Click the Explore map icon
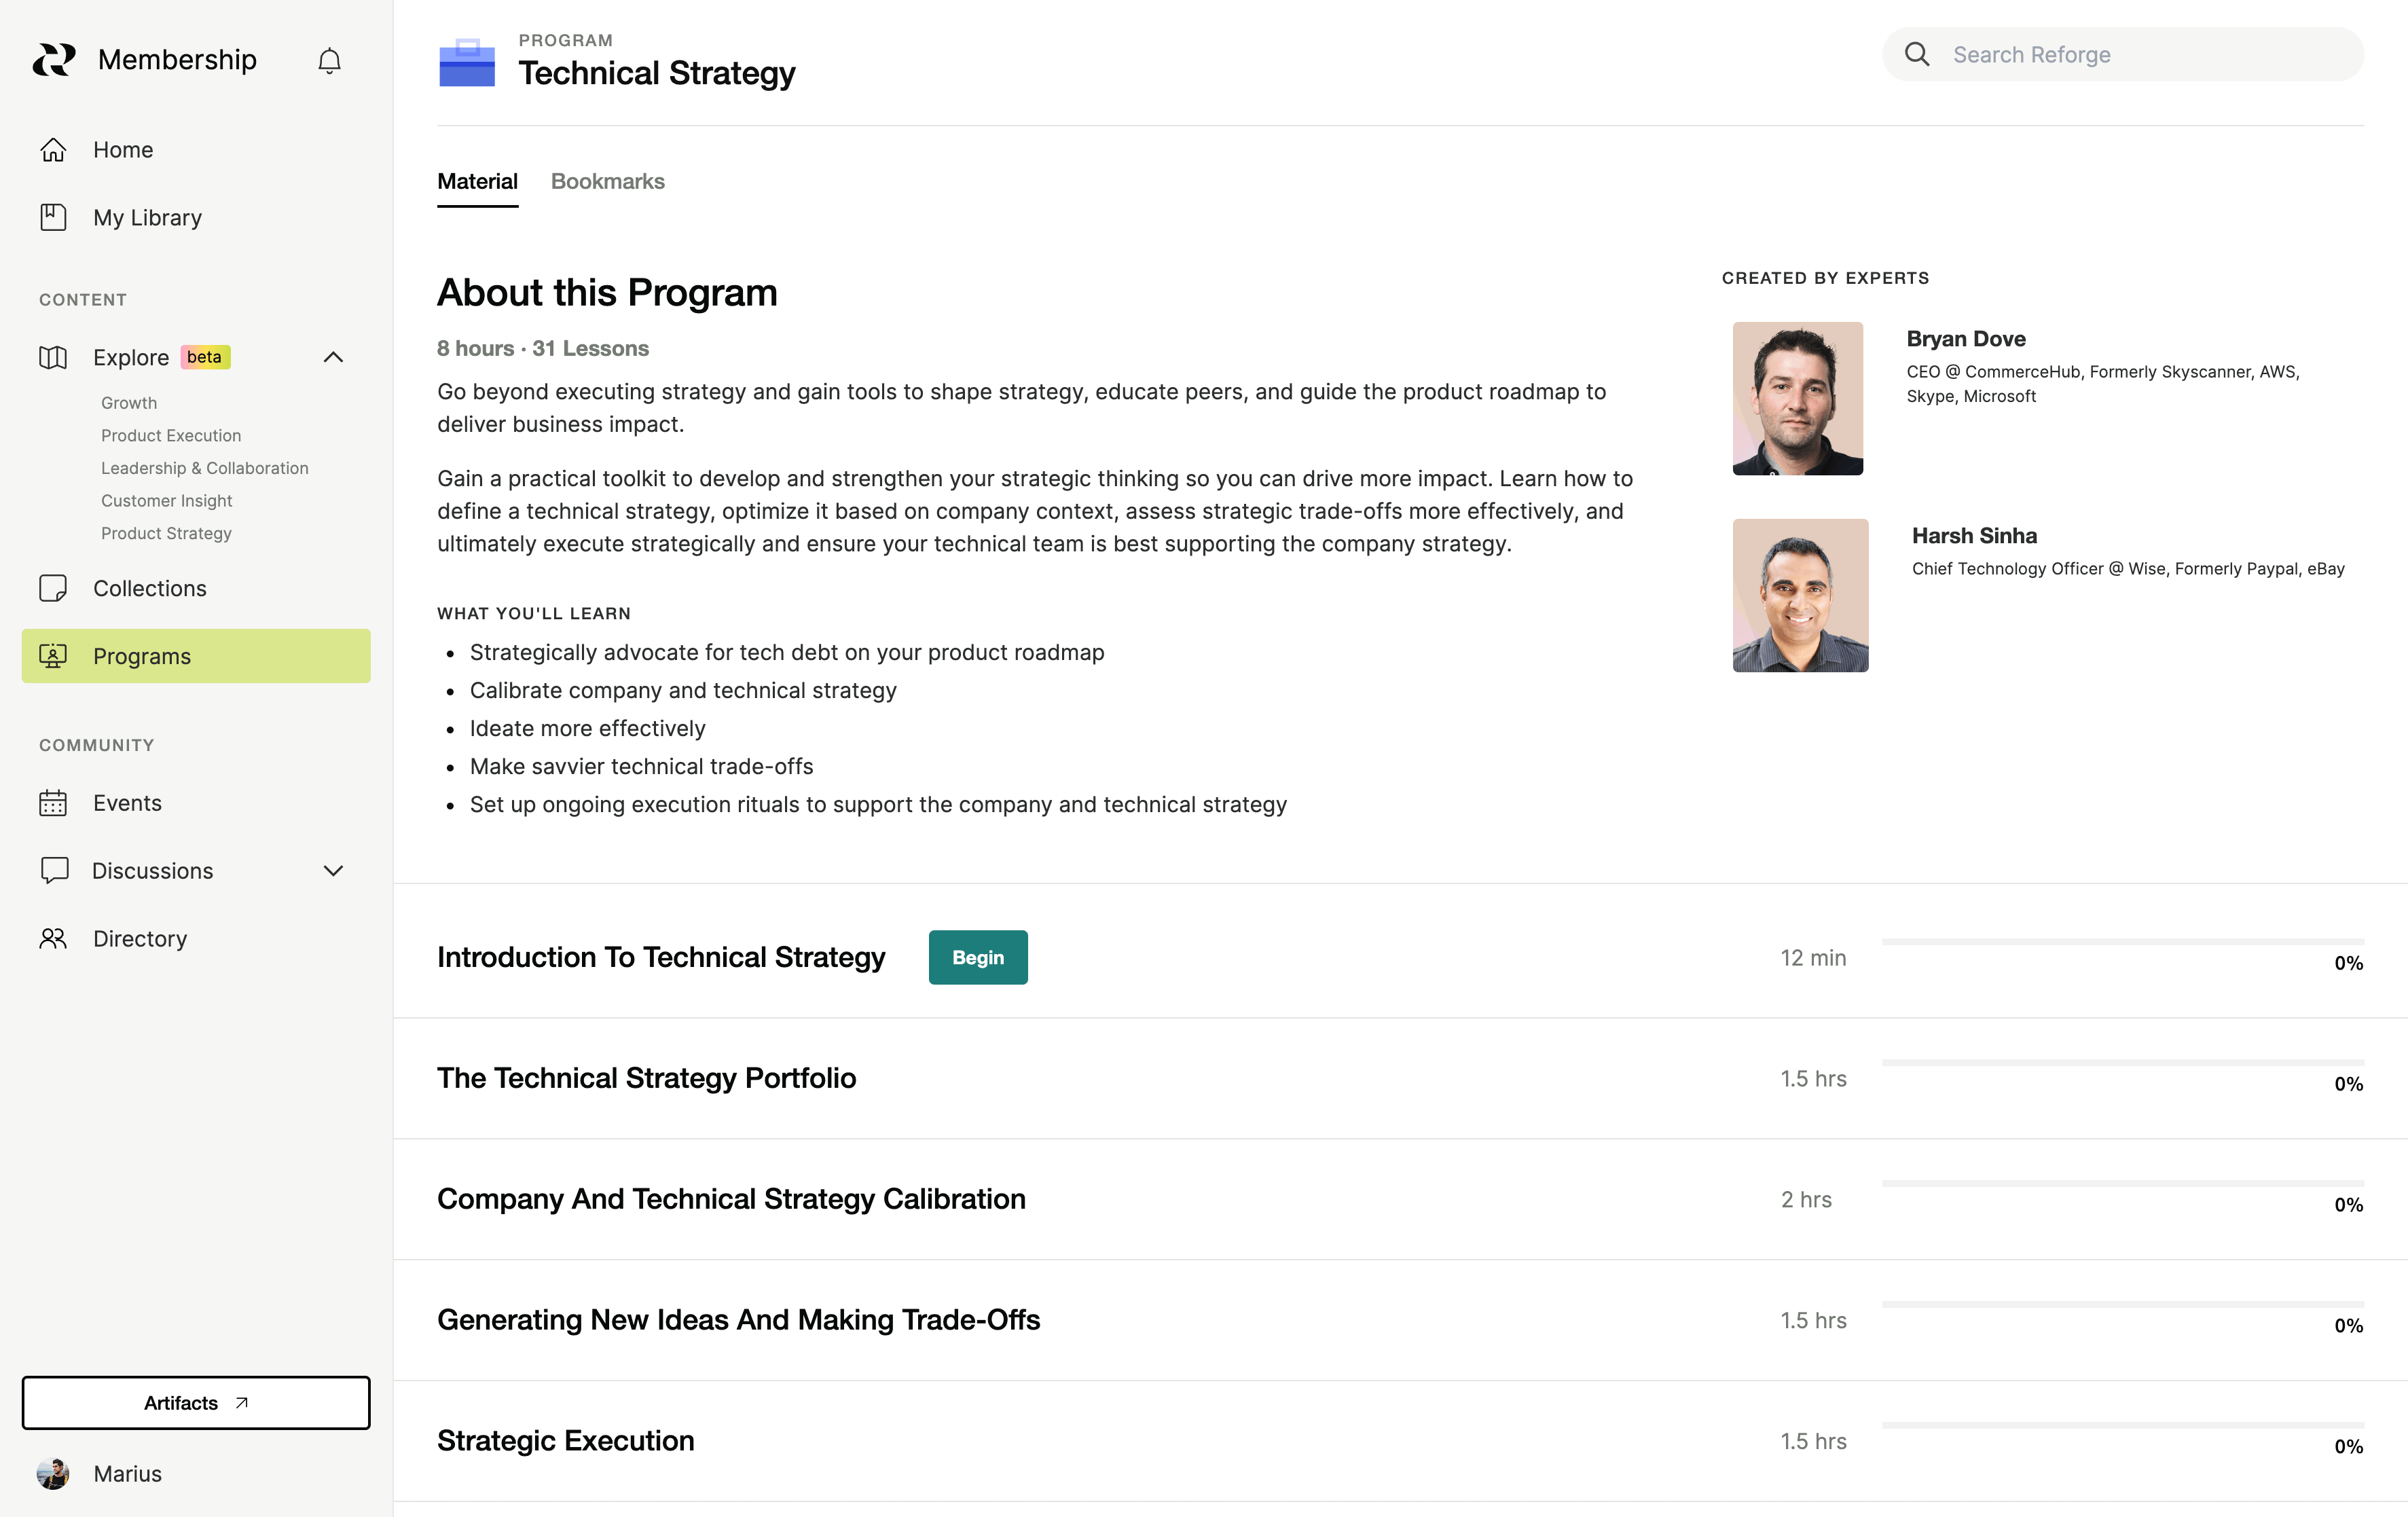The image size is (2408, 1517). [52, 357]
